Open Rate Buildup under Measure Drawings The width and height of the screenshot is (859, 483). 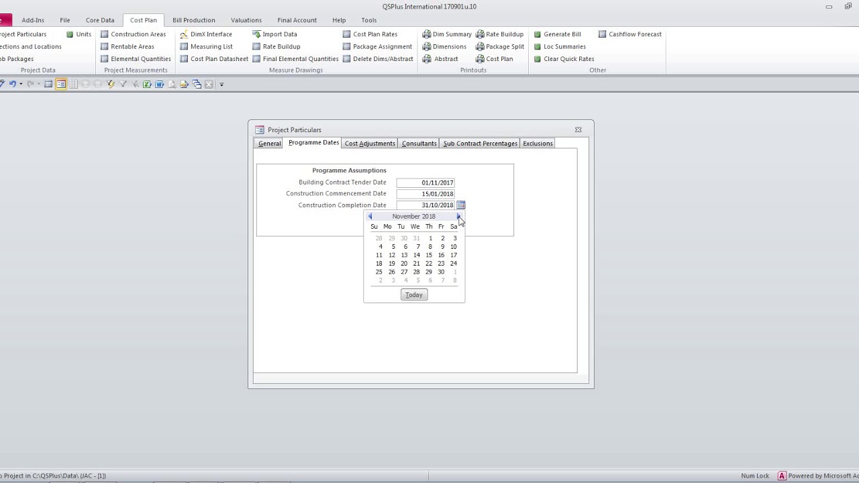(276, 46)
